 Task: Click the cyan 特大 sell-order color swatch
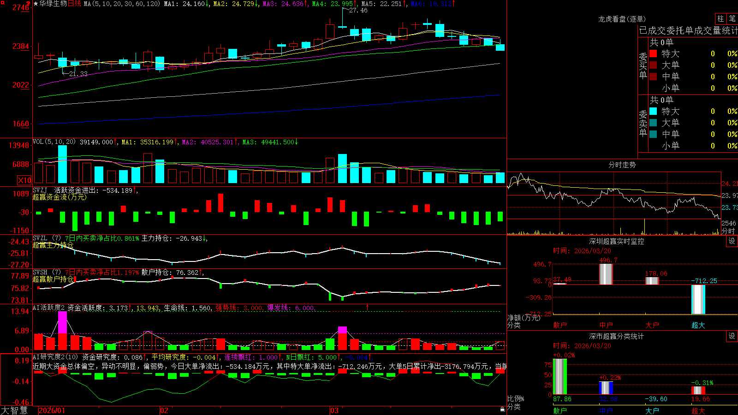pos(653,111)
